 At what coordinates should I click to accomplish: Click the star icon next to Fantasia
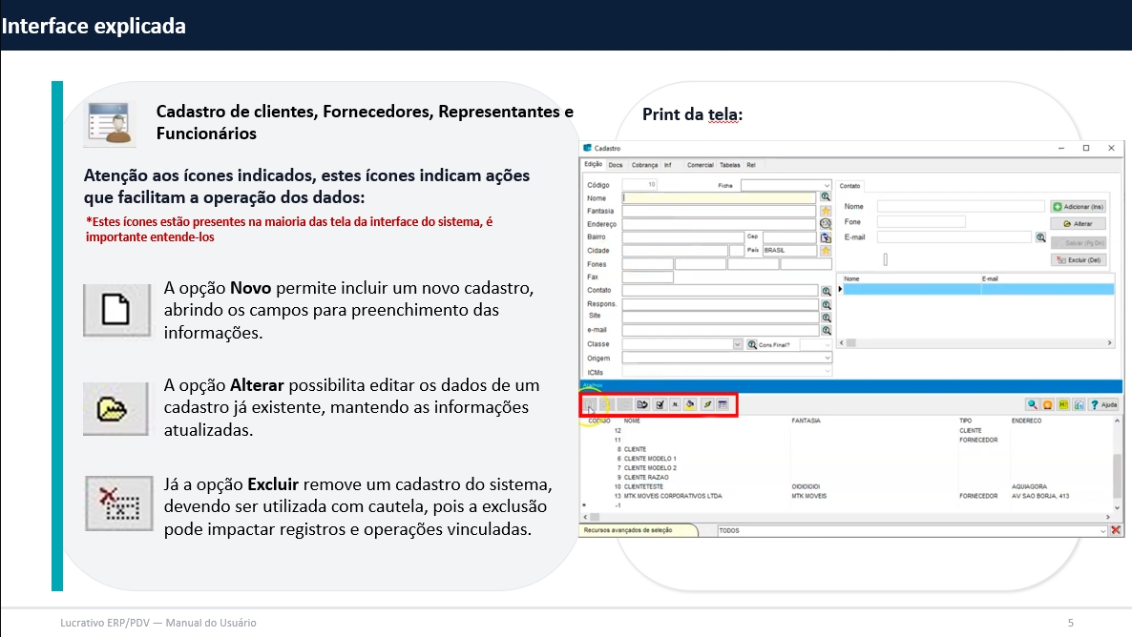[x=826, y=211]
